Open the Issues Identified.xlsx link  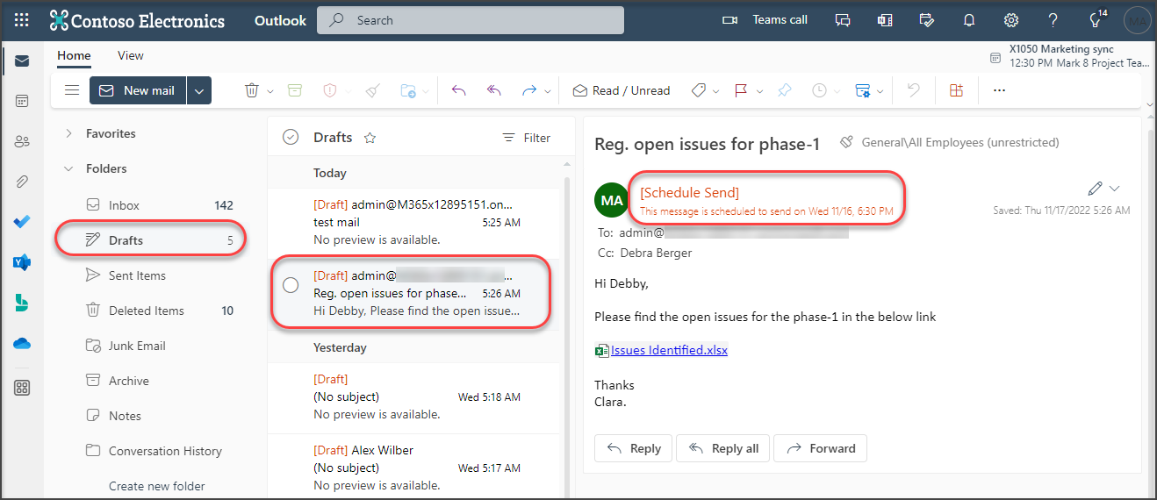[x=668, y=350]
